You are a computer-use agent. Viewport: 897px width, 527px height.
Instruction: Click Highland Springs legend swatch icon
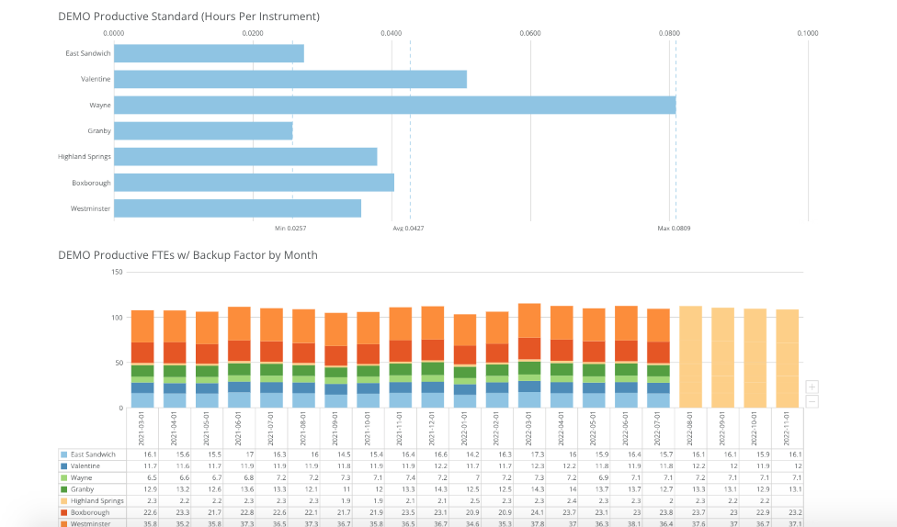click(x=63, y=500)
